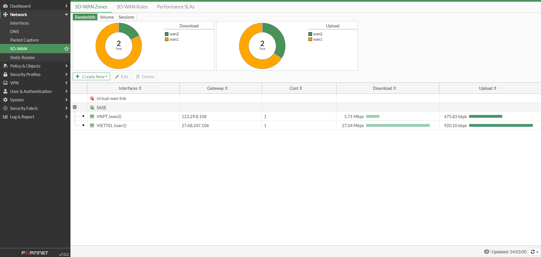Click the SASE zone globe icon
Screen dimensions: 541x257
click(x=92, y=107)
